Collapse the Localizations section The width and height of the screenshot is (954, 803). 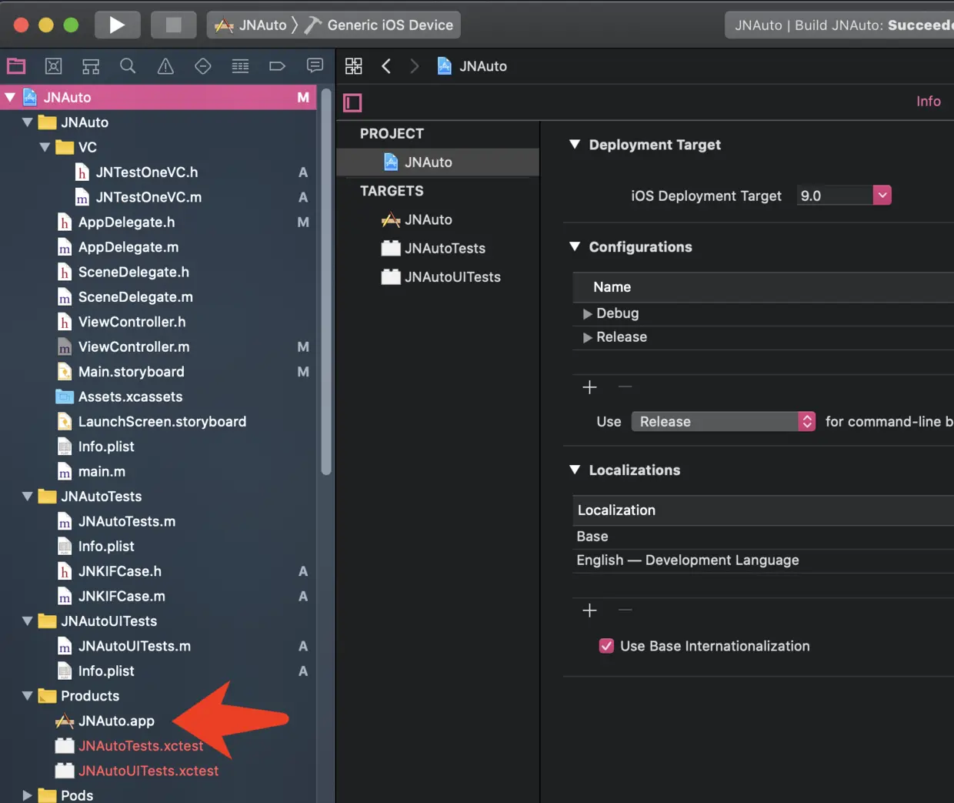(x=575, y=470)
